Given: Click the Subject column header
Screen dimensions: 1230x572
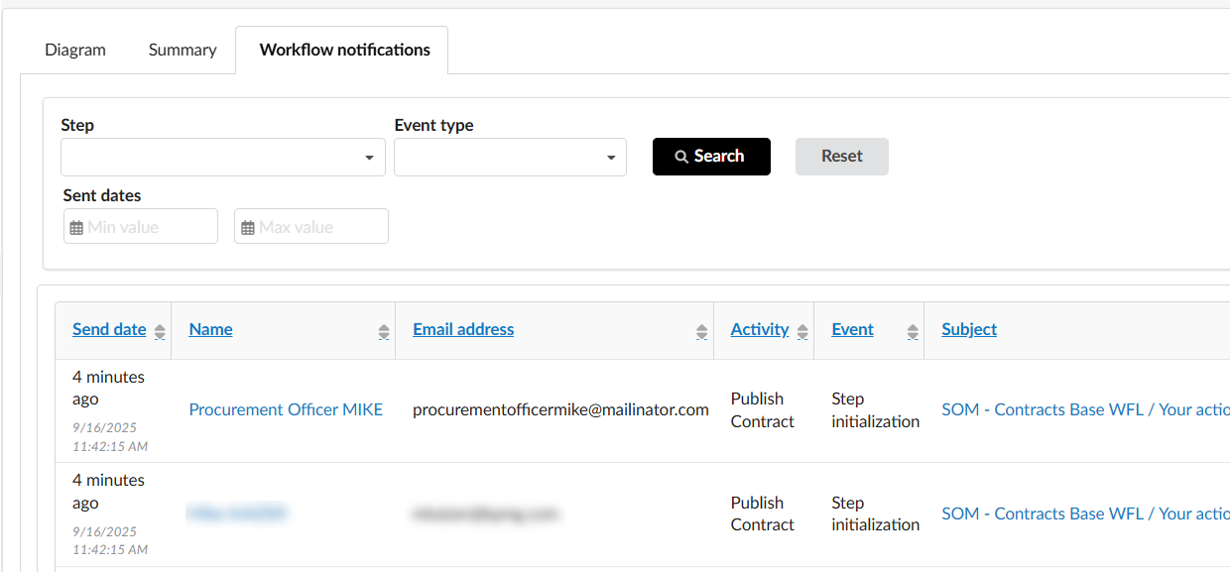Looking at the screenshot, I should pyautogui.click(x=969, y=329).
